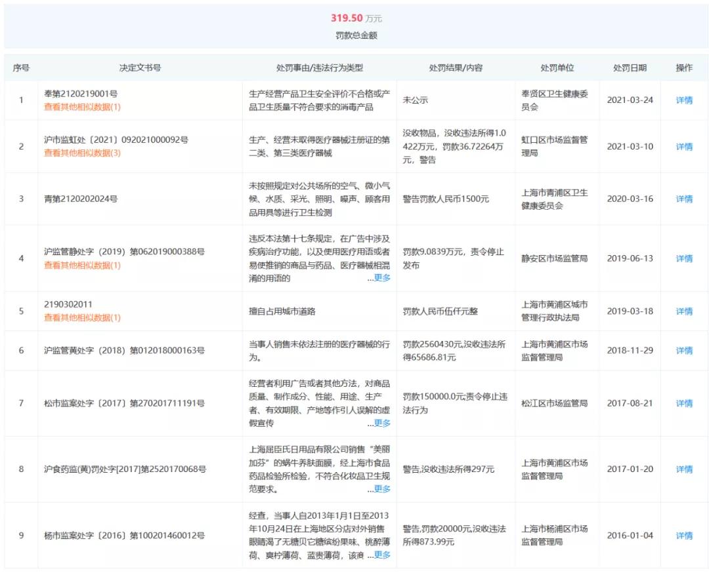Click the 序号 column header

pyautogui.click(x=20, y=67)
